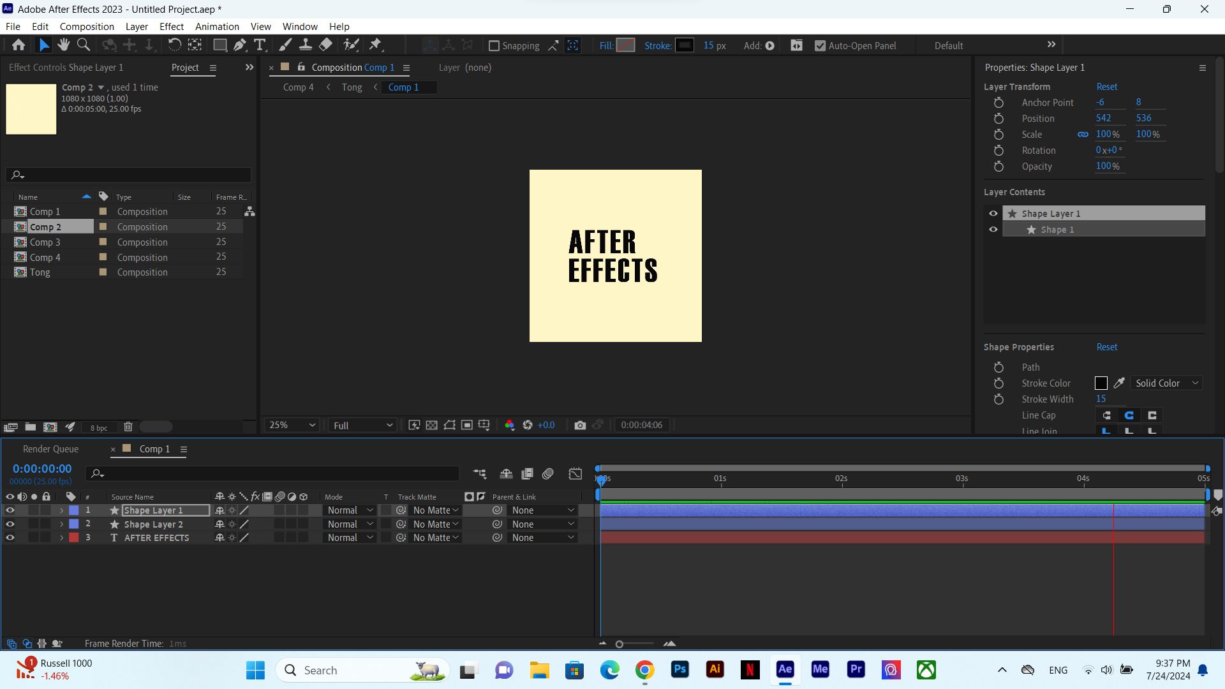Click the Fill color swatch in toolbar

(626, 45)
